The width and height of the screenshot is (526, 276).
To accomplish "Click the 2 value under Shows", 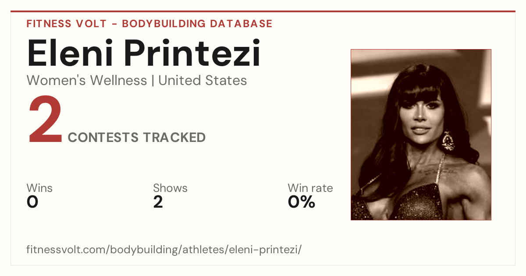I will (x=158, y=202).
